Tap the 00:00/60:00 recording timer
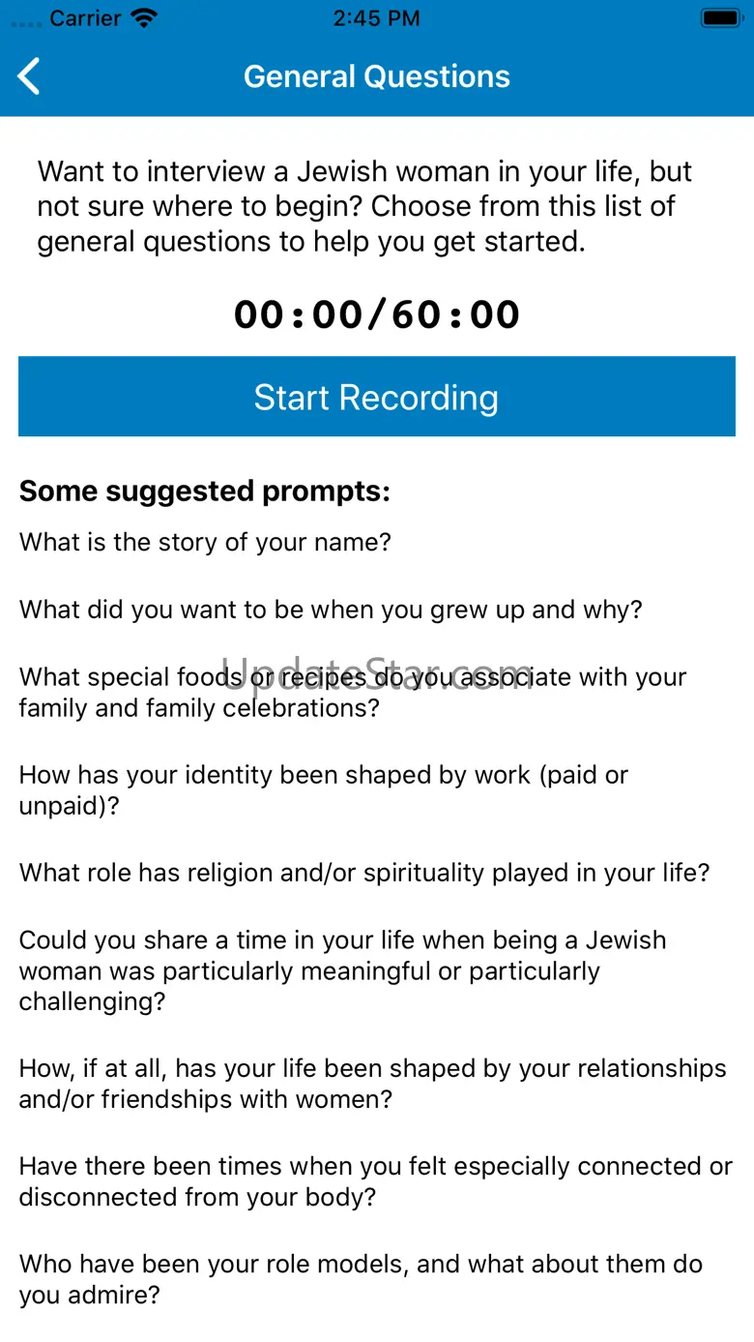The height and width of the screenshot is (1342, 754). [377, 314]
